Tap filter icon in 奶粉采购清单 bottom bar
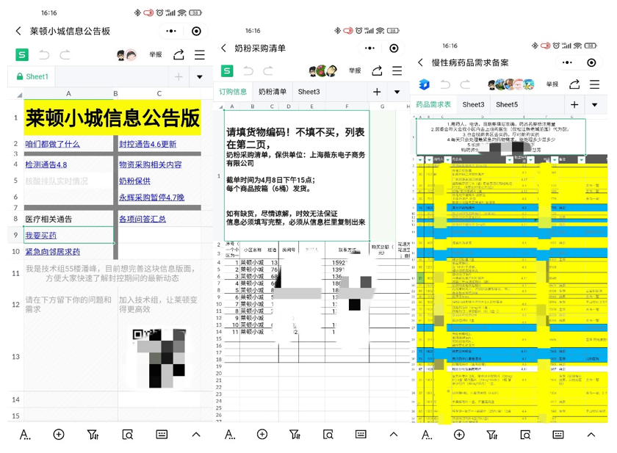Screen dimensions: 617x453 point(295,435)
